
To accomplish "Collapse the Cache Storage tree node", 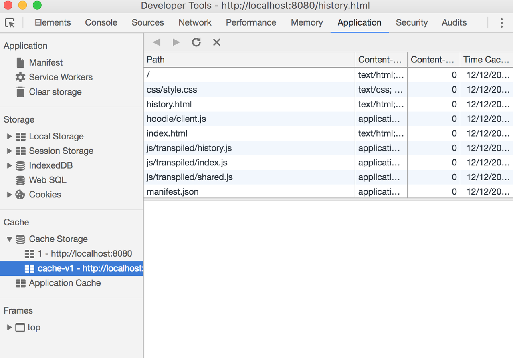I will tap(10, 239).
